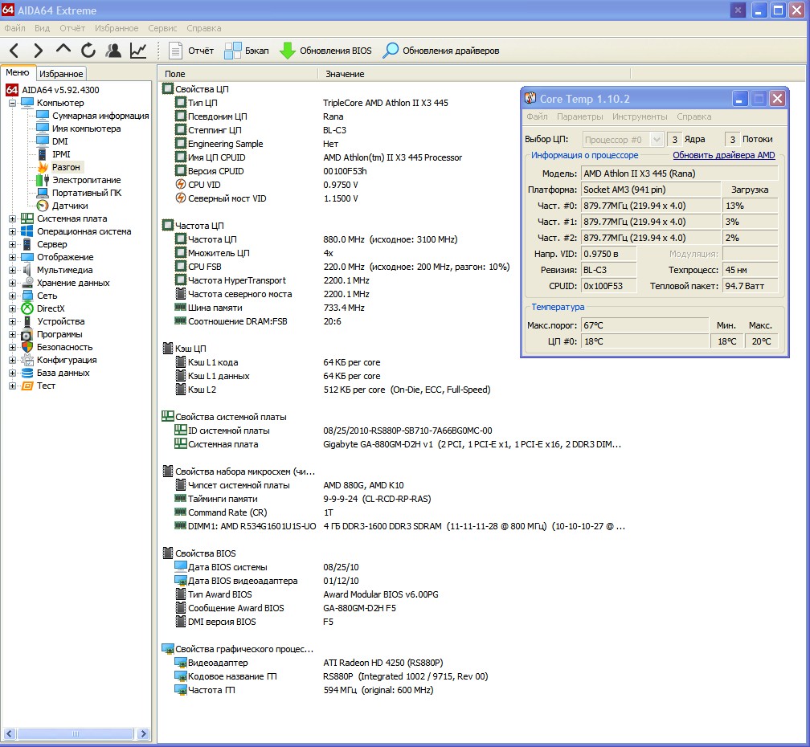
Task: Open the Отчёт report toolbar button
Action: [191, 51]
